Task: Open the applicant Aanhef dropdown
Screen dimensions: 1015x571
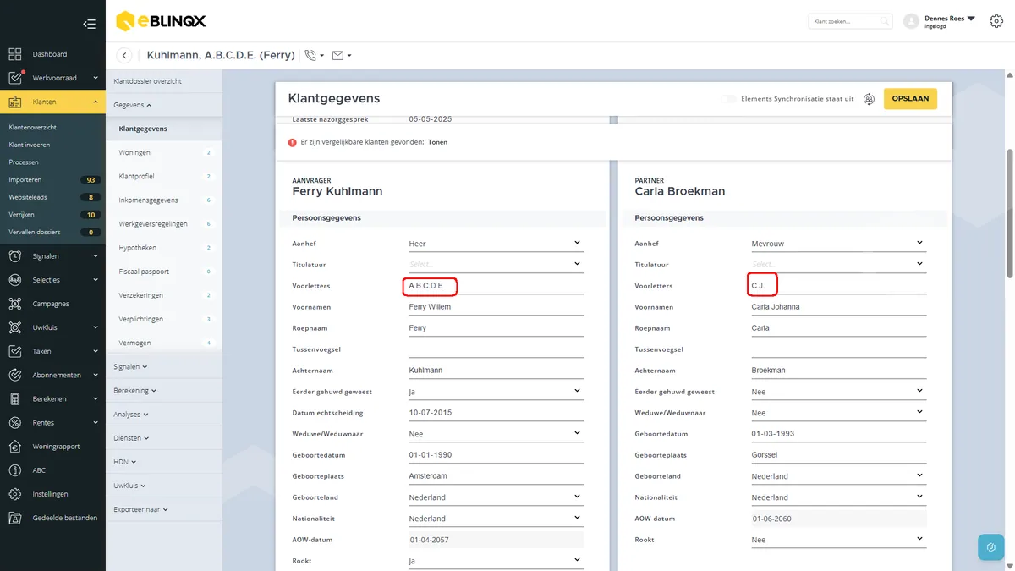Action: coord(497,244)
